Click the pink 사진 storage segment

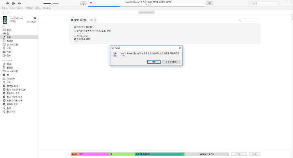pyautogui.click(x=94, y=154)
